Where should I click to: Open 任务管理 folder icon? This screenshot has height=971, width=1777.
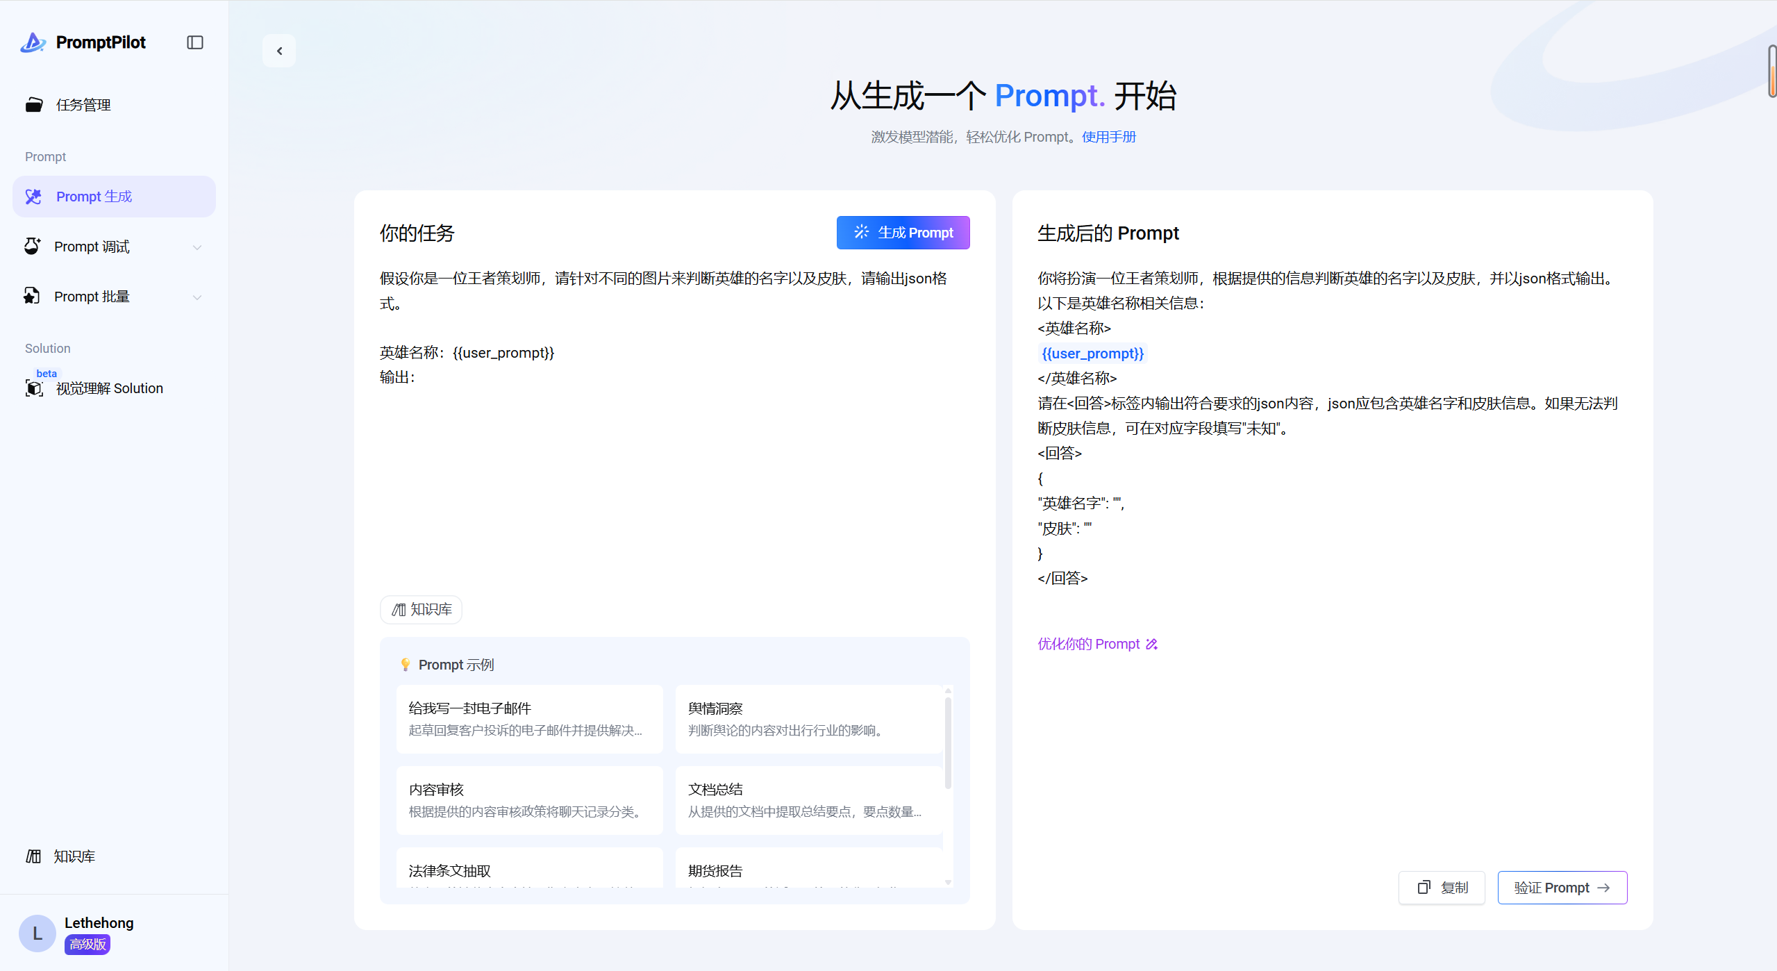point(34,105)
